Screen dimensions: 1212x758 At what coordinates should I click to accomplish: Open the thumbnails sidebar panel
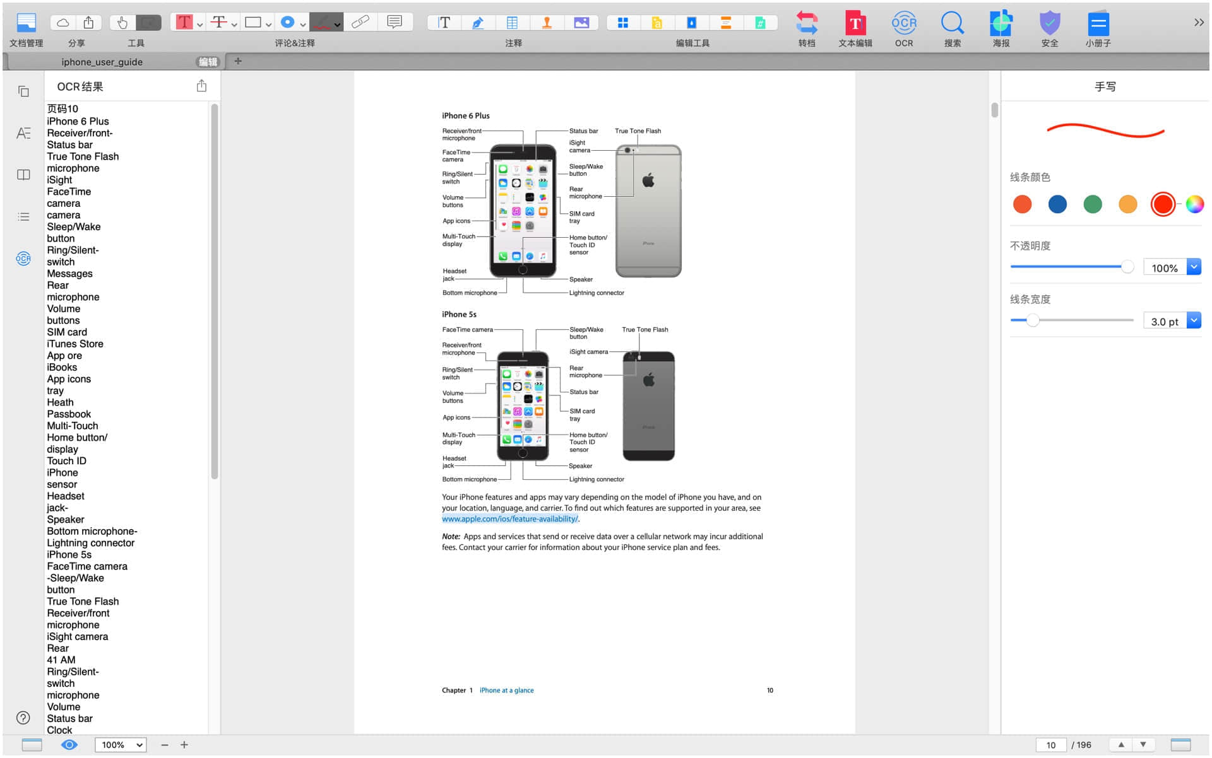[x=23, y=91]
